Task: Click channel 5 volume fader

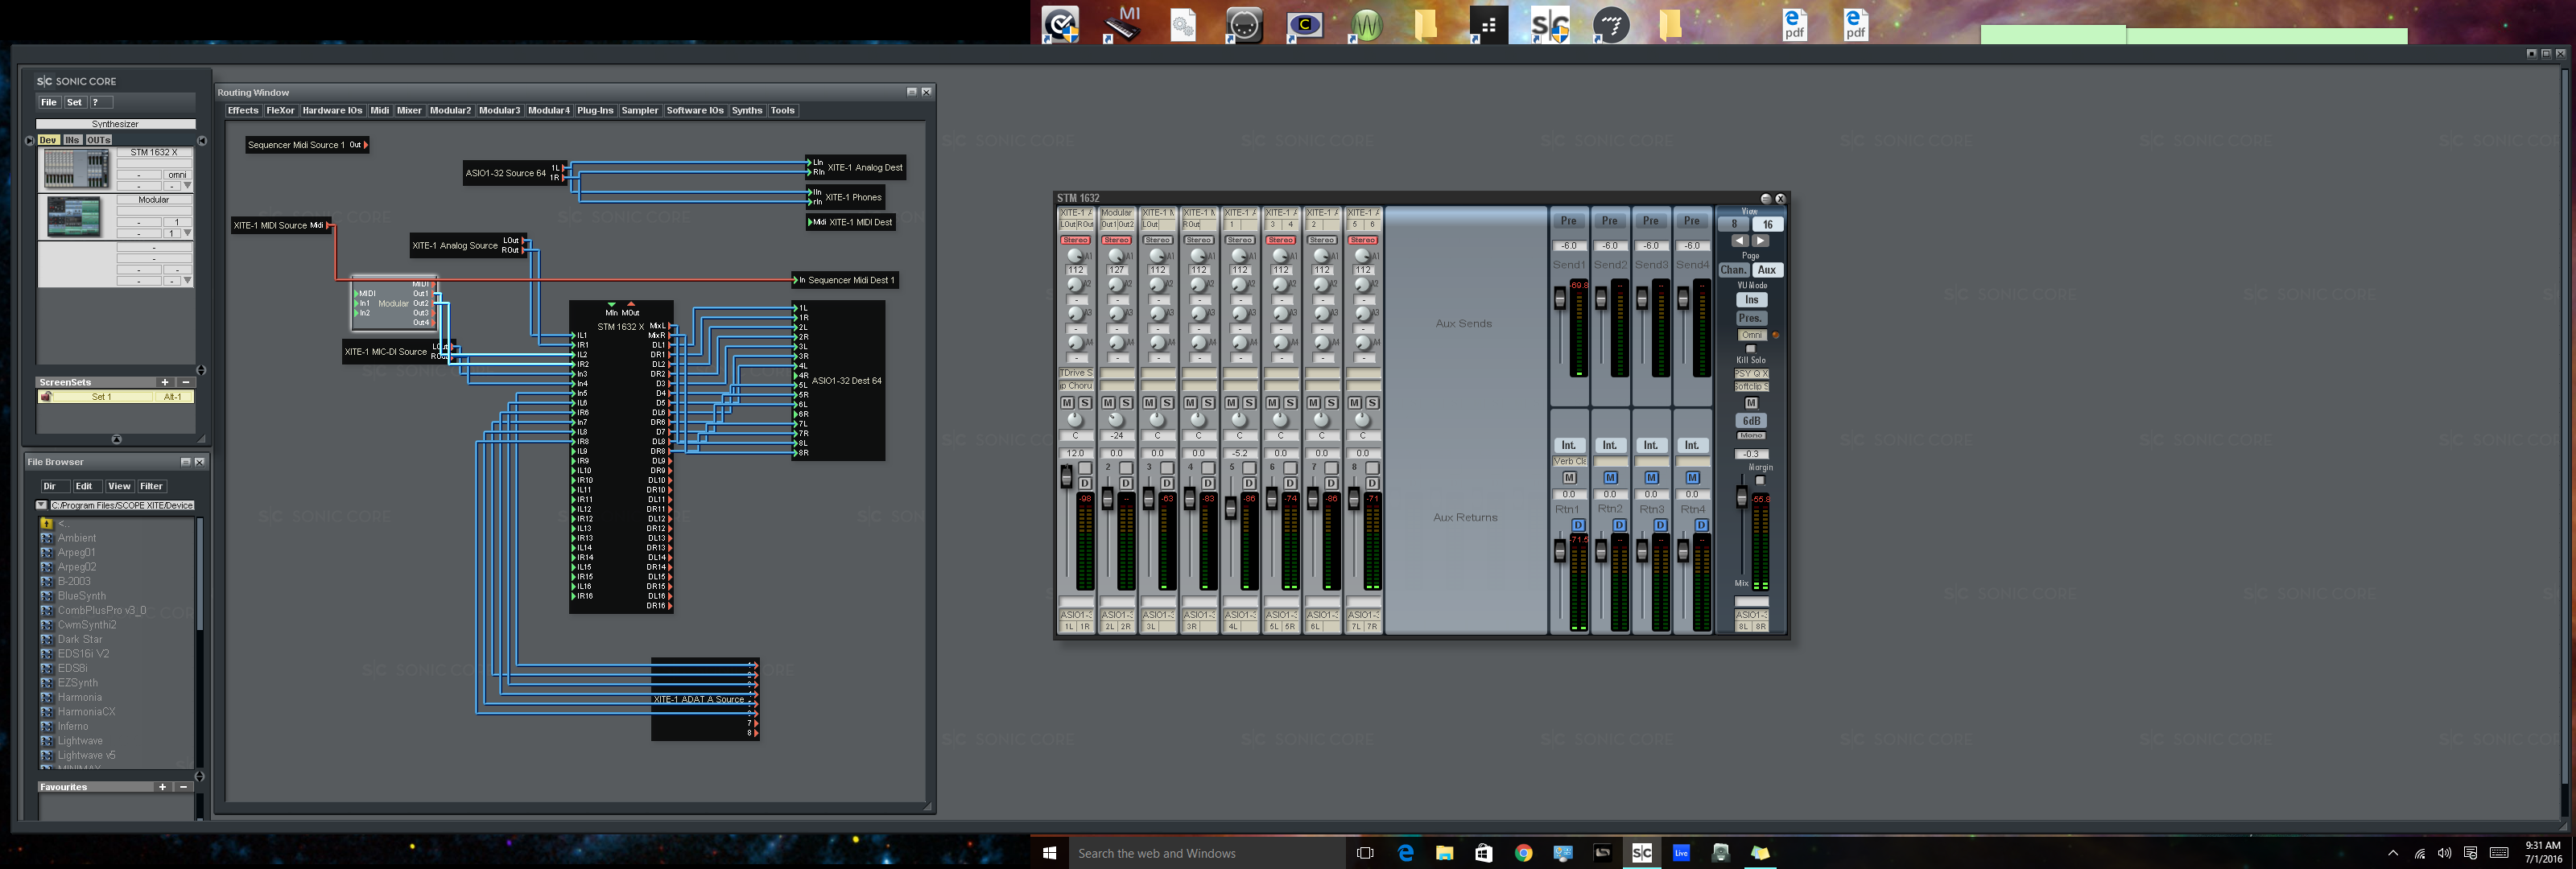Action: (x=1231, y=508)
